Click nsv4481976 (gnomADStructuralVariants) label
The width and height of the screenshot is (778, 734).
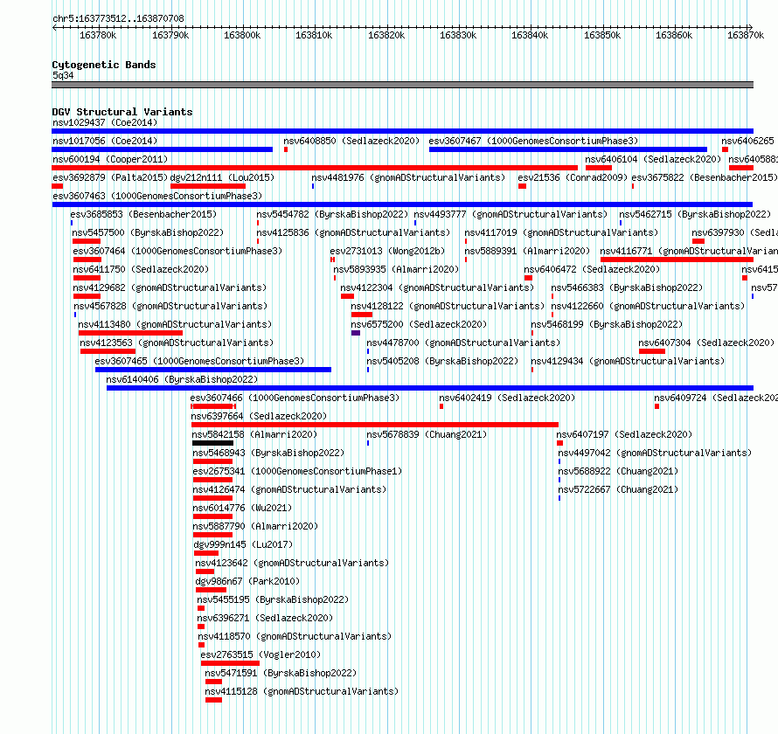[408, 177]
